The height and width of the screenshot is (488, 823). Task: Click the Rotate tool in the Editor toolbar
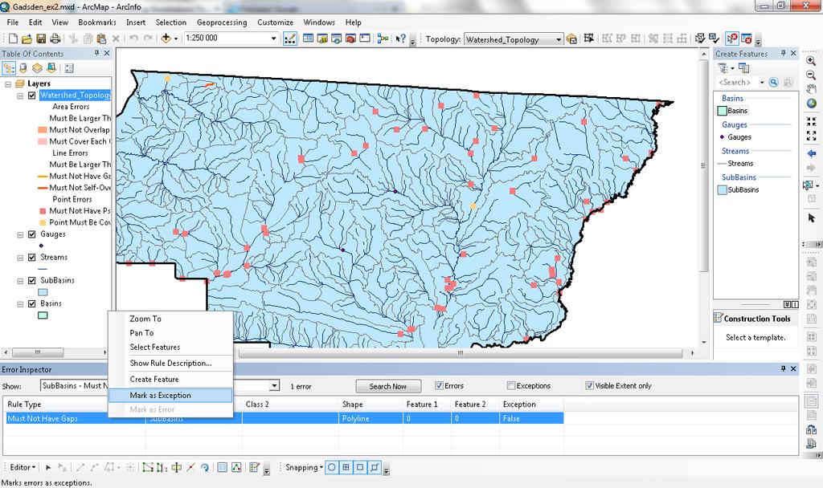pyautogui.click(x=204, y=467)
